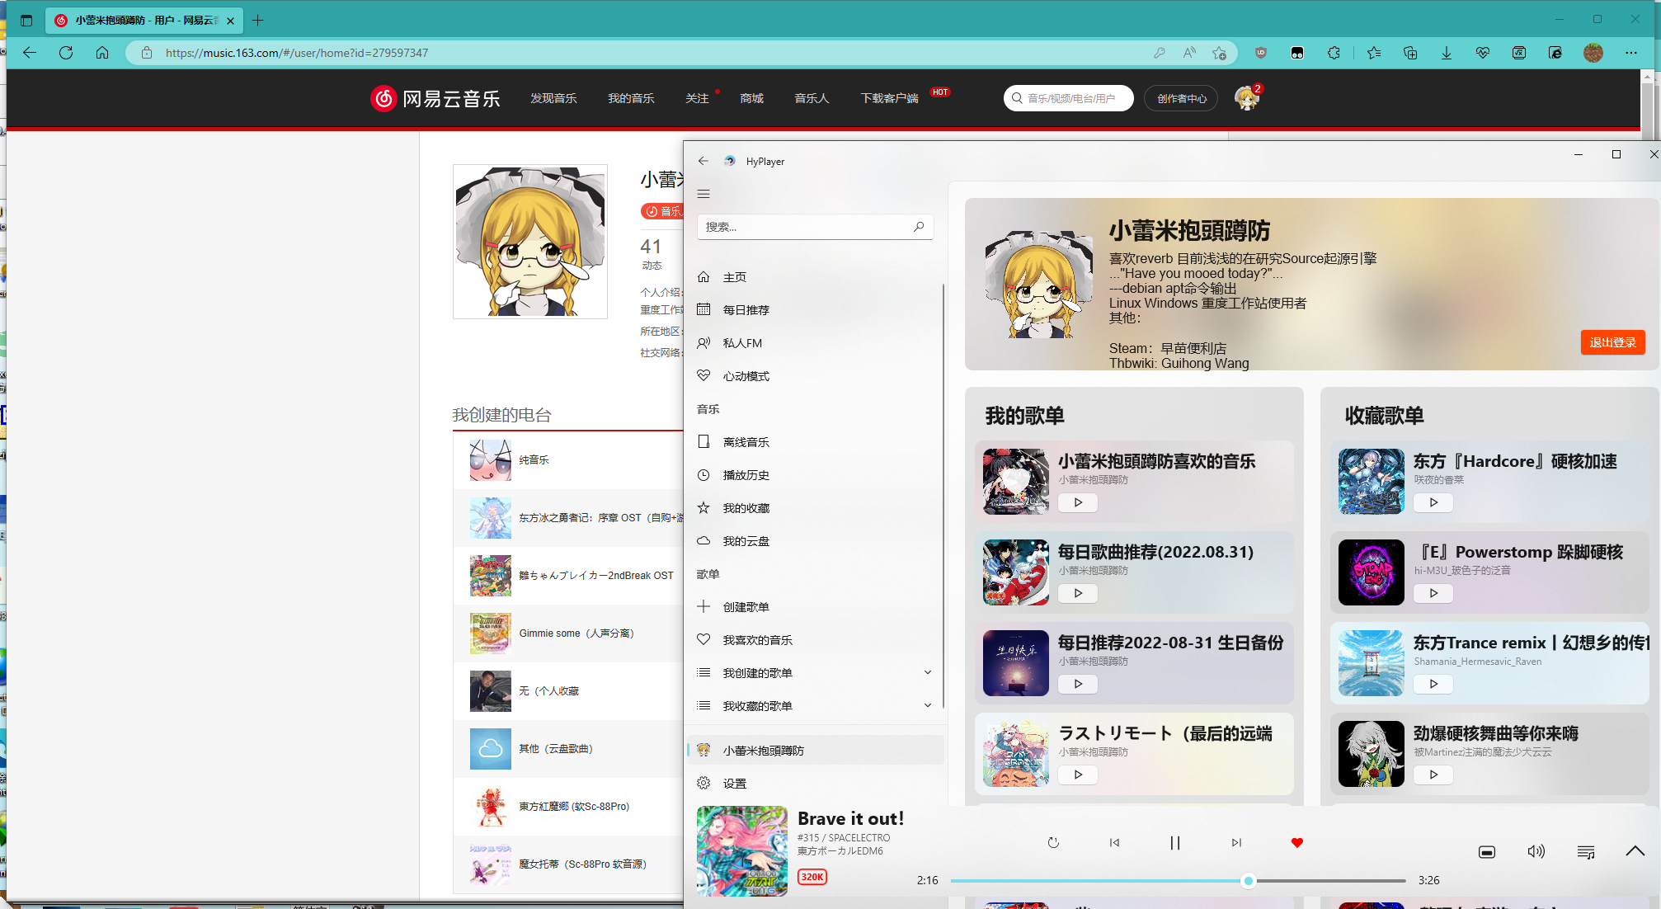Screen dimensions: 1661x909
Task: Seek the song using the progress slider
Action: pyautogui.click(x=1247, y=881)
